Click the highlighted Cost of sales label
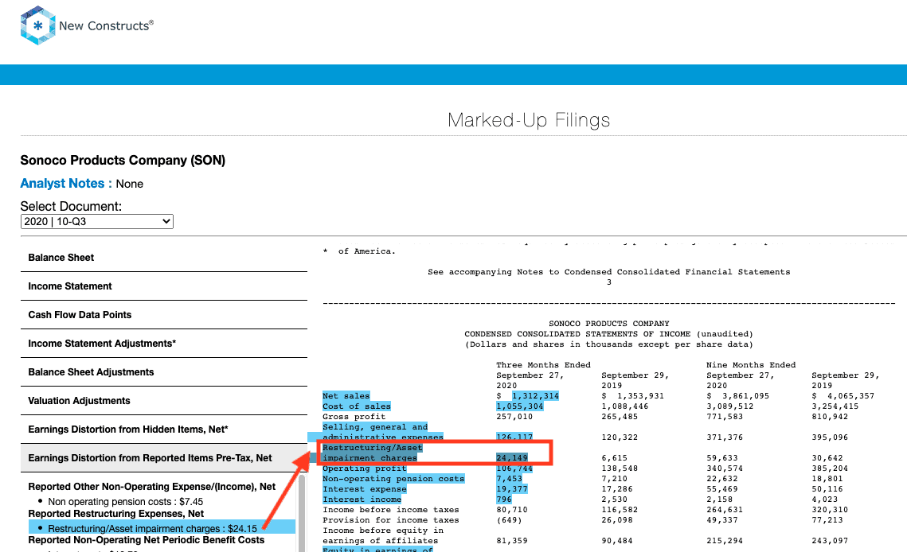The width and height of the screenshot is (907, 552). point(356,406)
